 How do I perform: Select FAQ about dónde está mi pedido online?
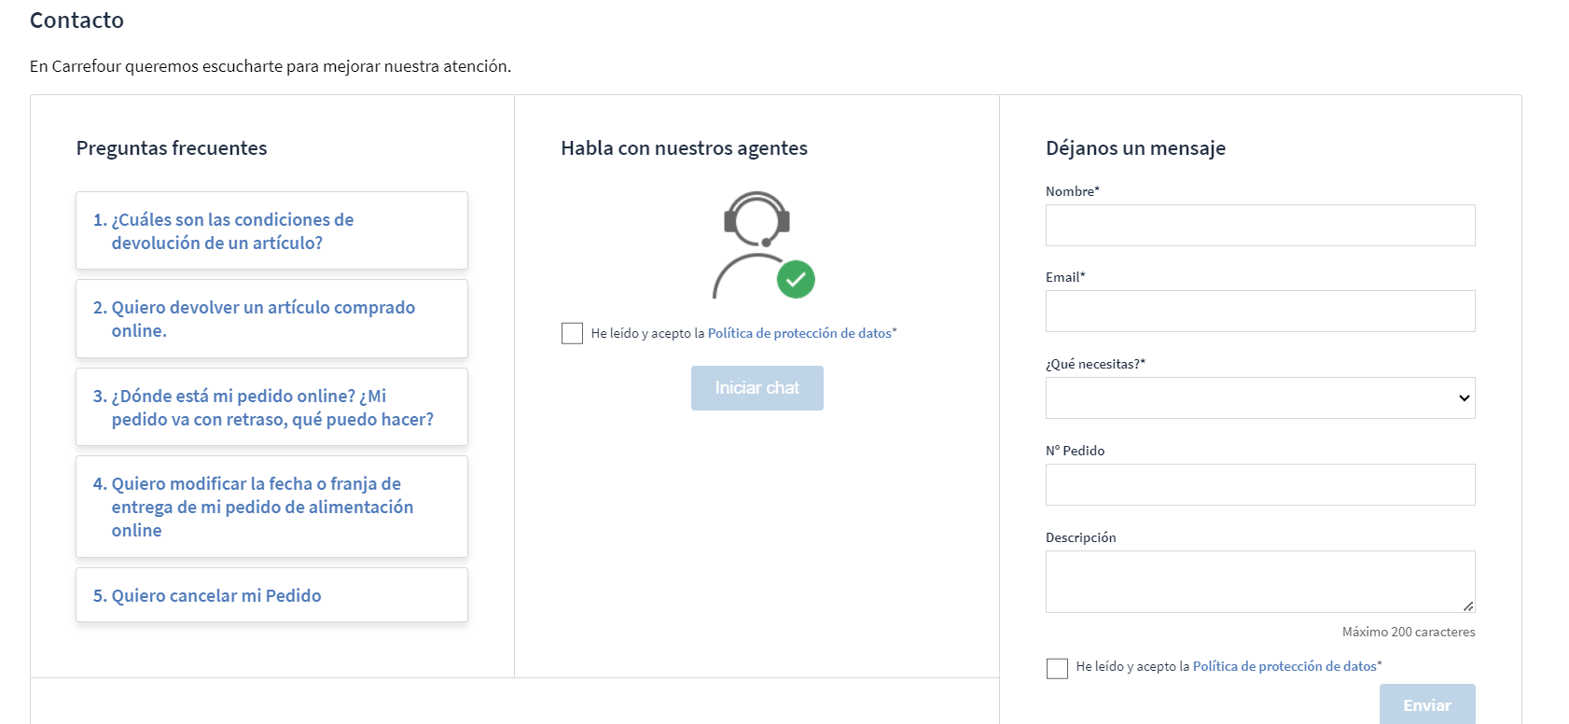point(271,408)
